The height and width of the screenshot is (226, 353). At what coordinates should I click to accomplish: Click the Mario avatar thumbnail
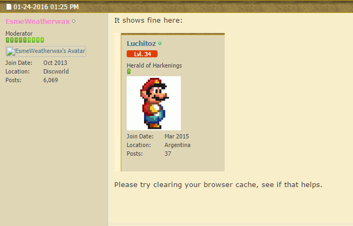coord(154,103)
